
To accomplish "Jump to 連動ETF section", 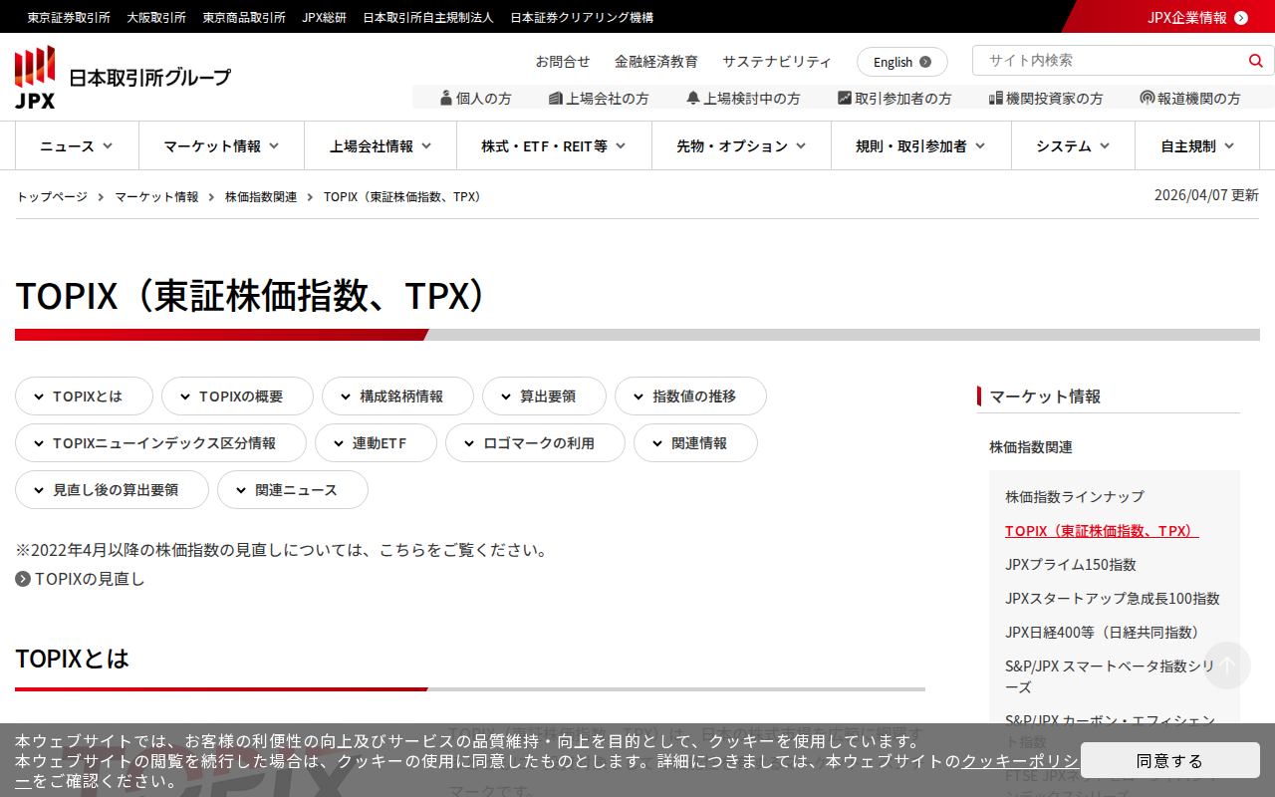I will (376, 443).
